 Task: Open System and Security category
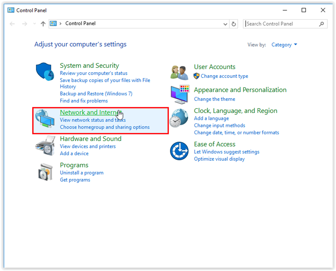click(x=89, y=65)
